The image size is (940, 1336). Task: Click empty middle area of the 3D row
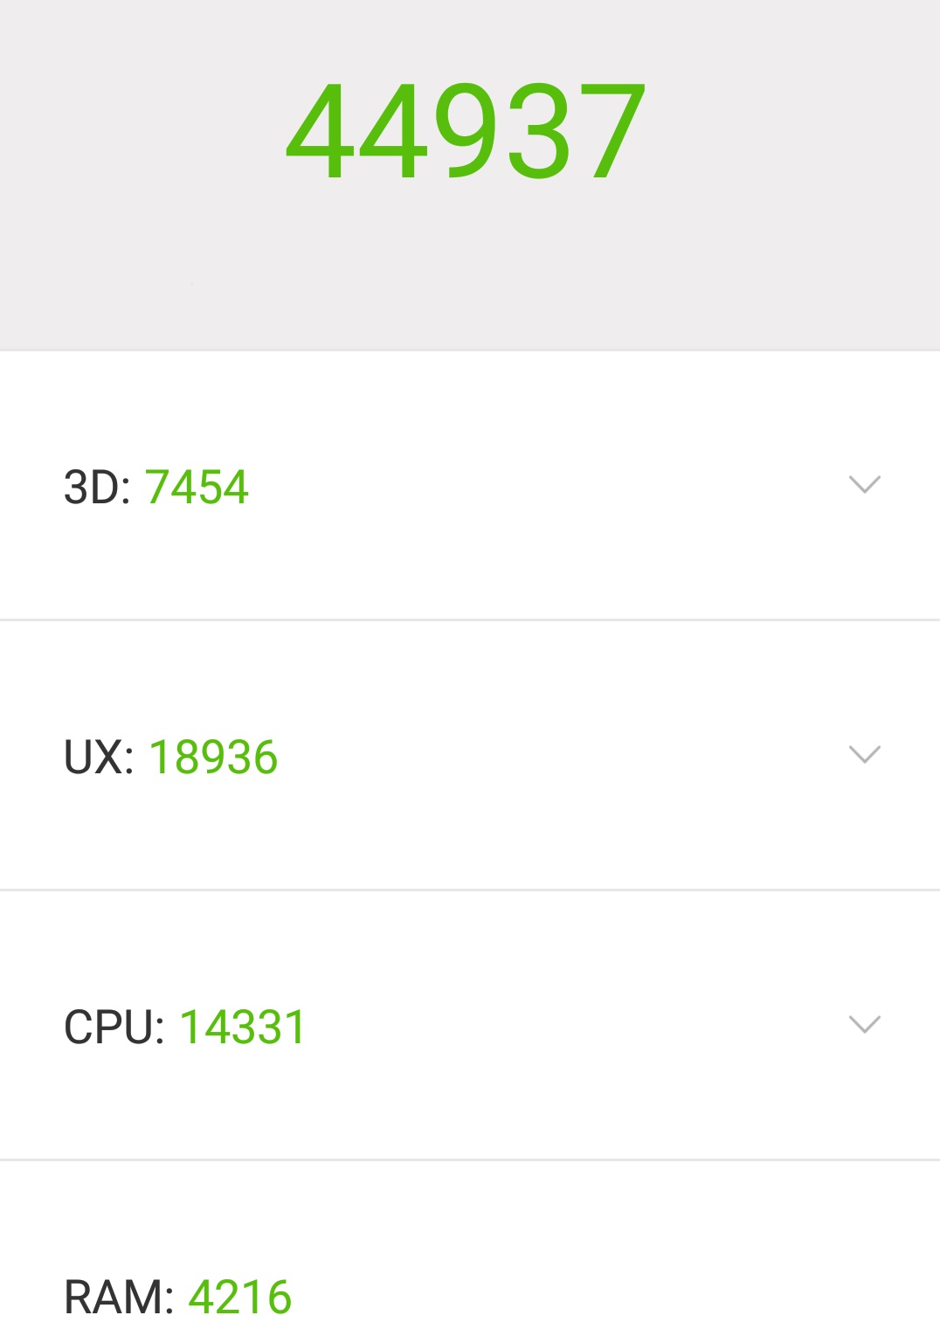click(542, 486)
